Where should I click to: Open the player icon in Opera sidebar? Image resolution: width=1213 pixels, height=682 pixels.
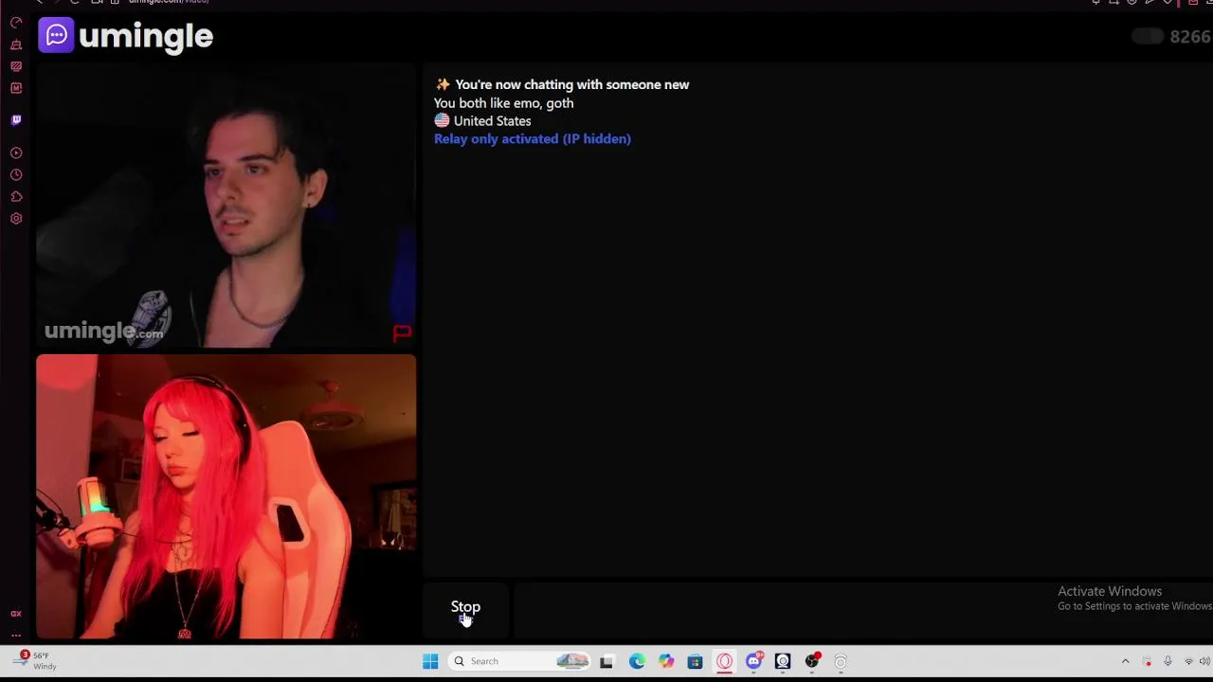pos(16,153)
